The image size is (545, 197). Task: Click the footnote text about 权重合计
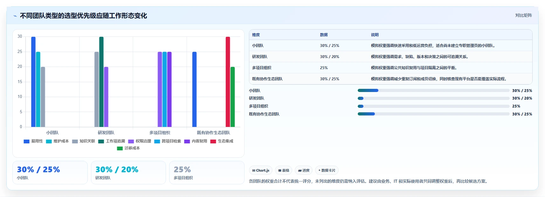point(369,181)
